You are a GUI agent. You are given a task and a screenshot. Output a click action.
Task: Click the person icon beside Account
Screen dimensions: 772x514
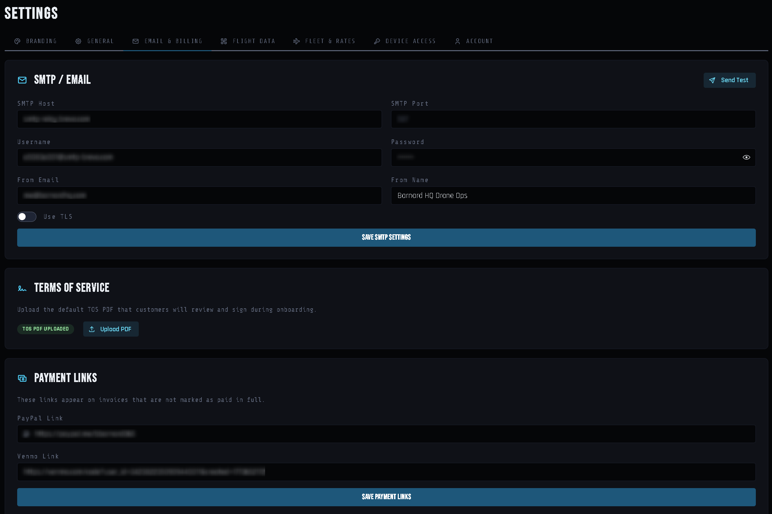(457, 41)
